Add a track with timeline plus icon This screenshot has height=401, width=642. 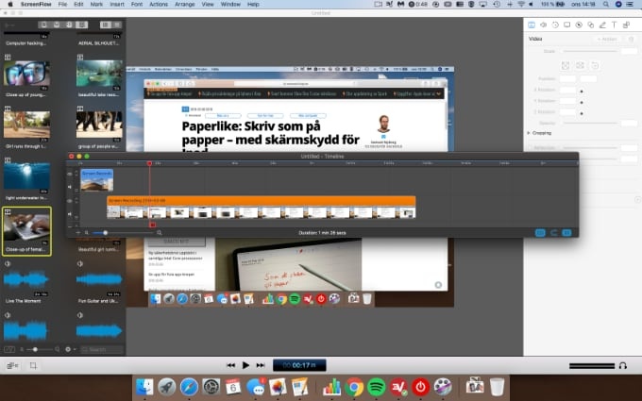click(x=77, y=233)
